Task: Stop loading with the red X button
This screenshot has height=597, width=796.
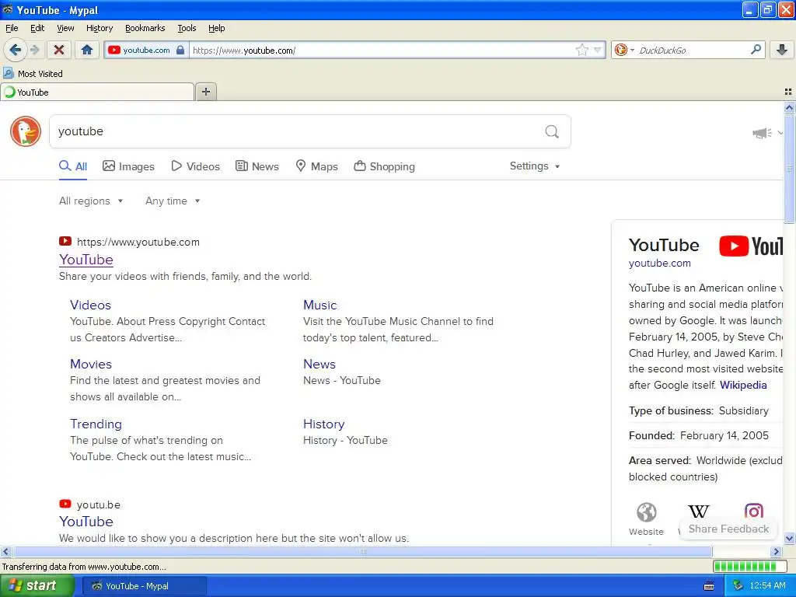Action: (59, 50)
